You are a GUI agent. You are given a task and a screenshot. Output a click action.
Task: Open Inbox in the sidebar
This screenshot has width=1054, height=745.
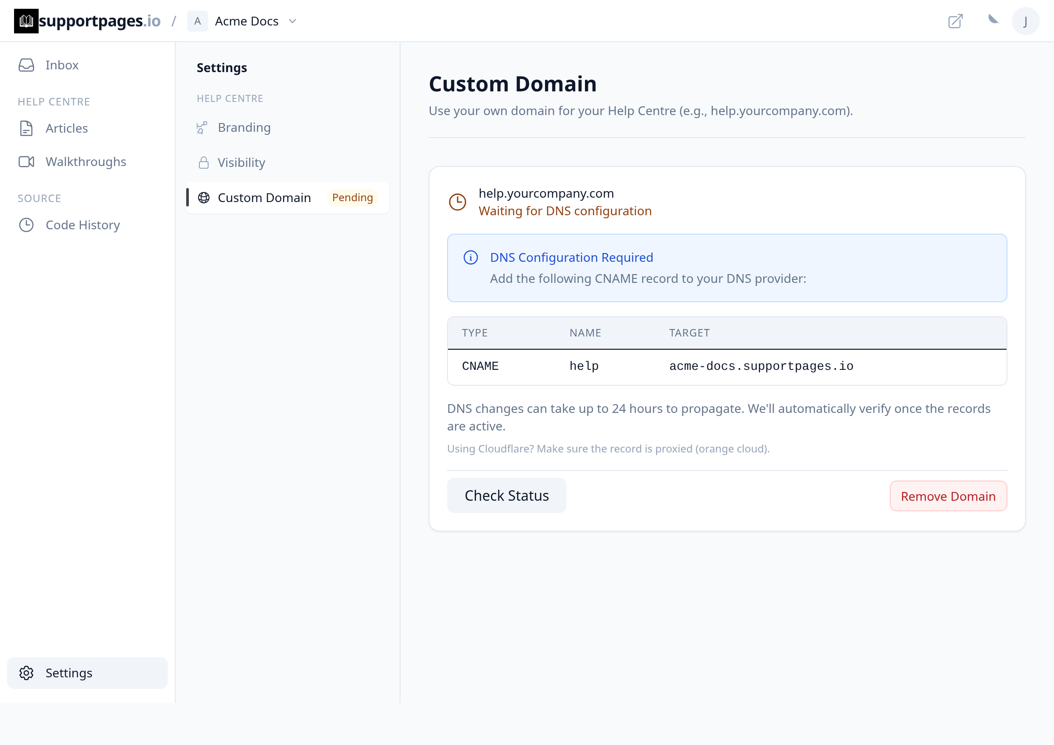[87, 65]
